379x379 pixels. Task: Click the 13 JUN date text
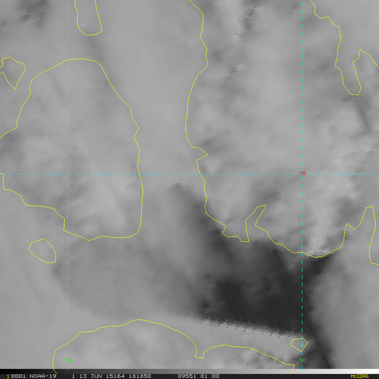90,376
